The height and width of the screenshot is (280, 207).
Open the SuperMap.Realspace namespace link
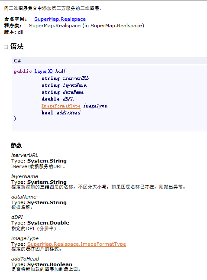pyautogui.click(x=60, y=19)
